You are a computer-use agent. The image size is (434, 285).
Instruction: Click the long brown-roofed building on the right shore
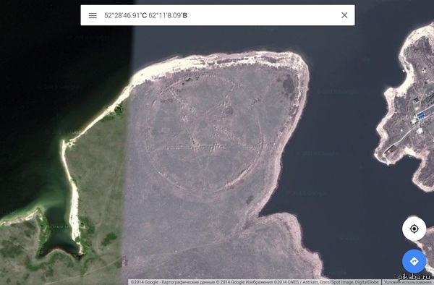tap(391, 150)
